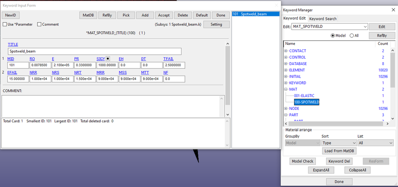
Task: Click the Add button
Action: coord(145,15)
